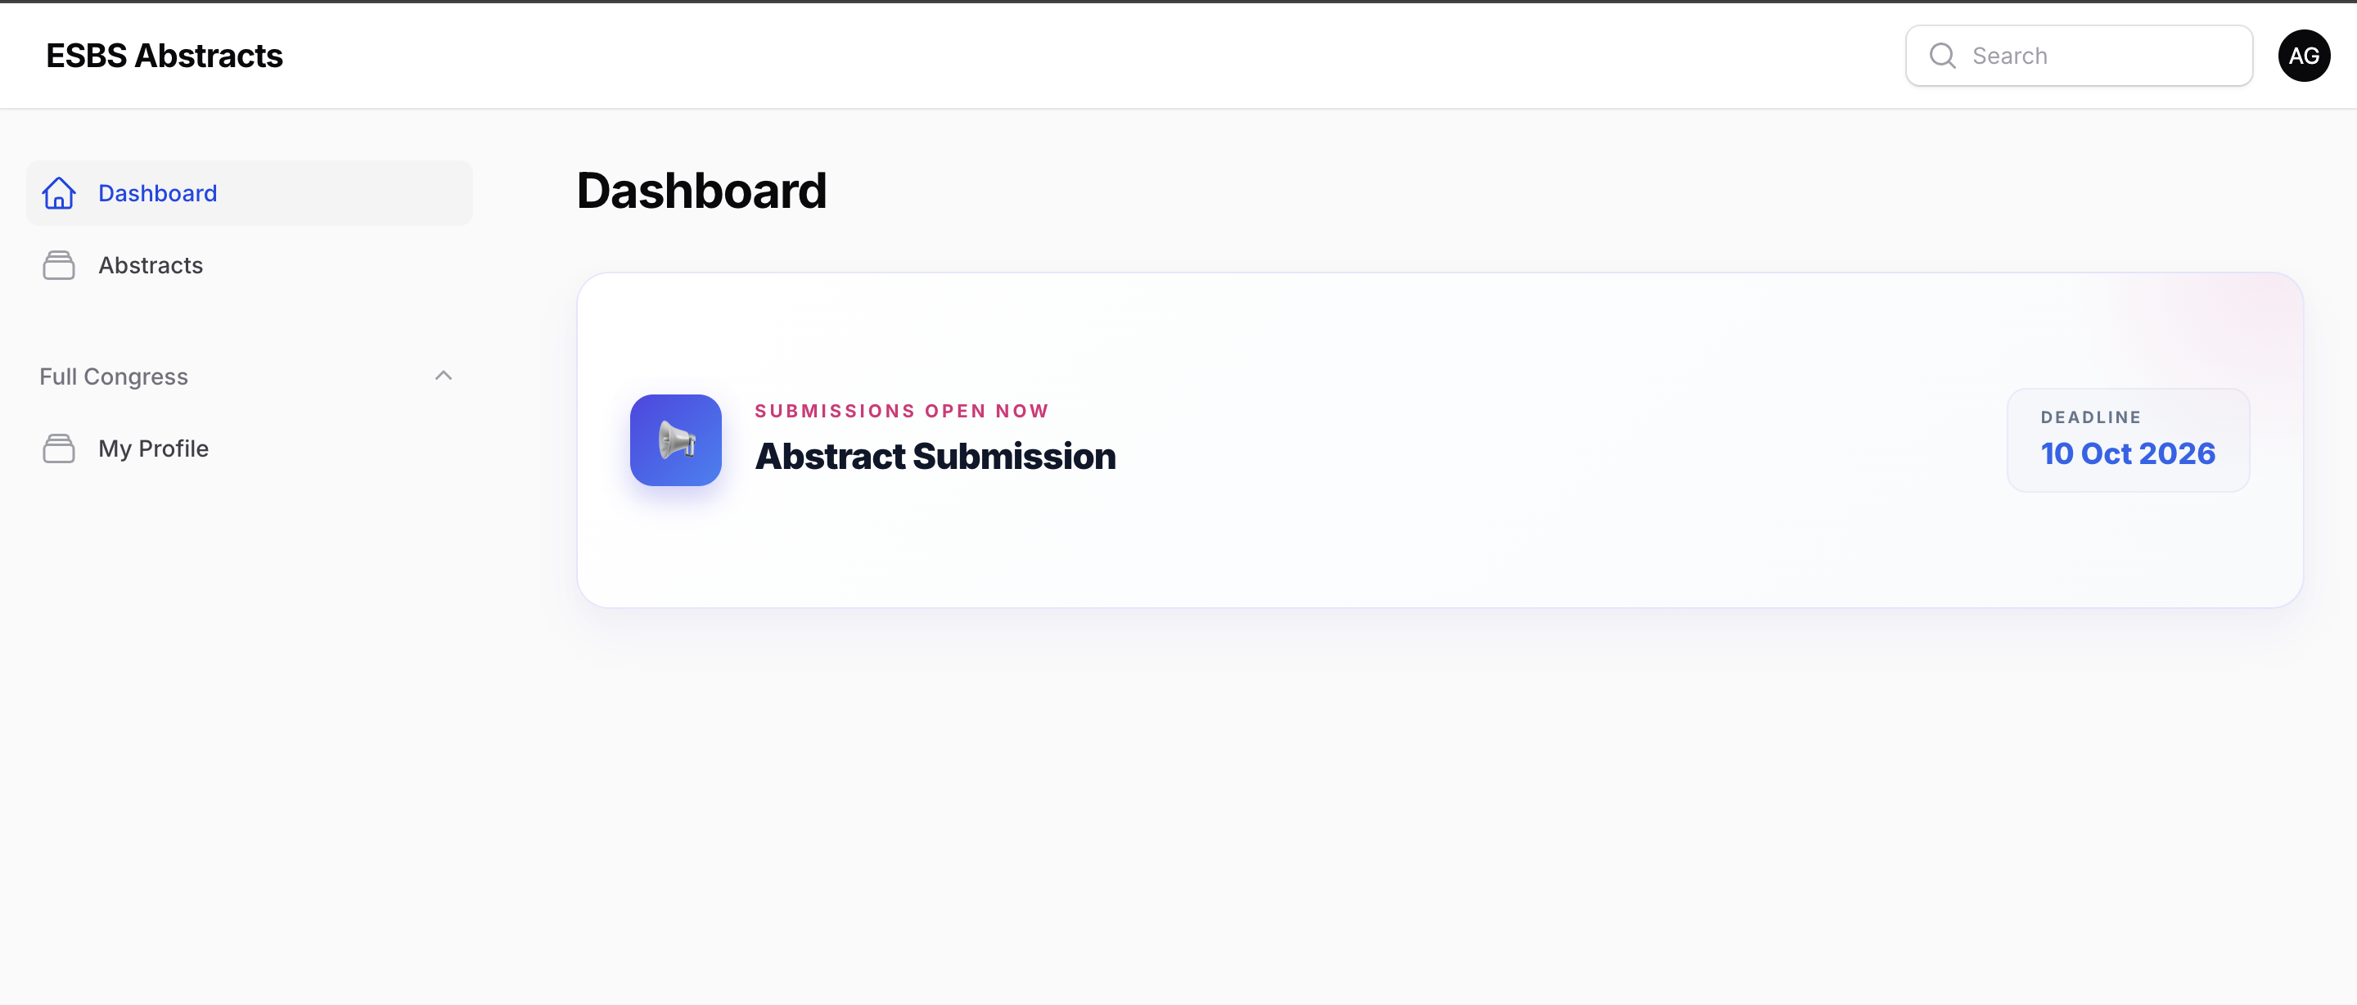
Task: Click the Submissions Open Now label
Action: click(x=901, y=411)
